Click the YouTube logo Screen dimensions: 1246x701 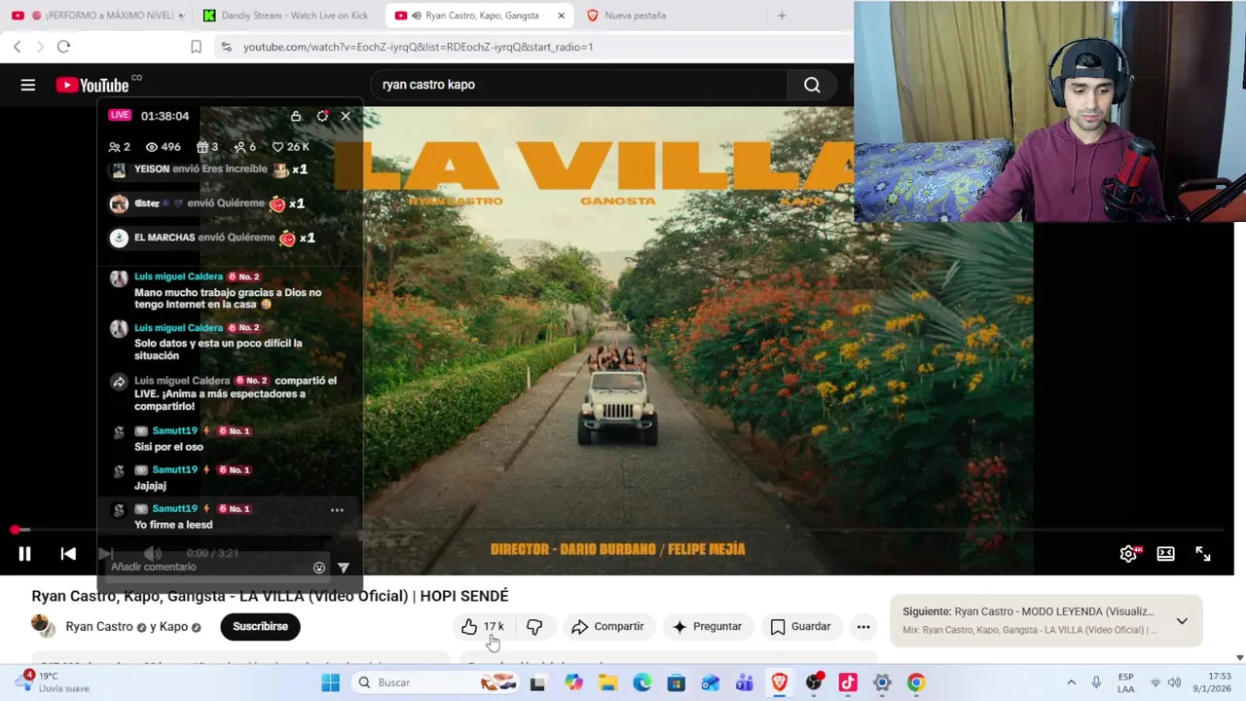tap(92, 86)
